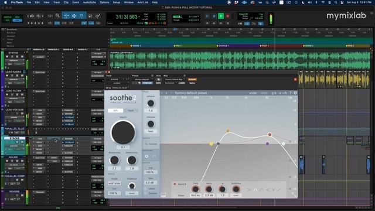Toggle plug-in COMPARE button
Image resolution: width=375 pixels, height=211 pixels.
[x=147, y=83]
